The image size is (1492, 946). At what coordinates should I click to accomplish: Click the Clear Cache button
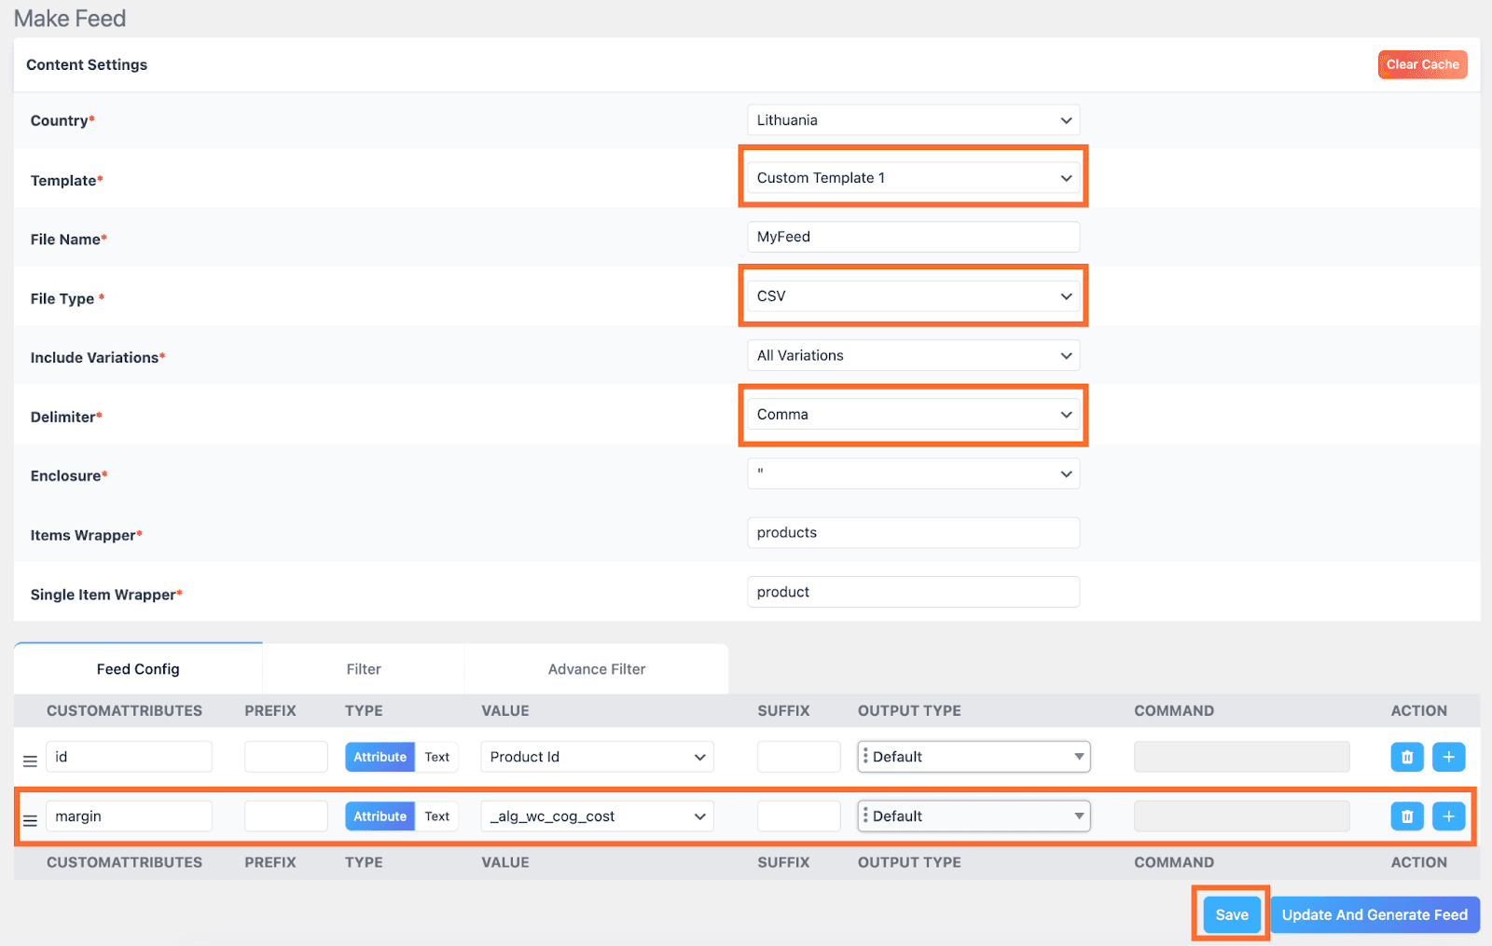(1422, 64)
